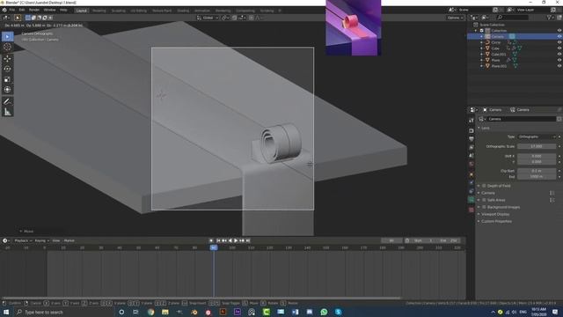This screenshot has width=563, height=317.
Task: Open the Render menu
Action: coord(34,10)
